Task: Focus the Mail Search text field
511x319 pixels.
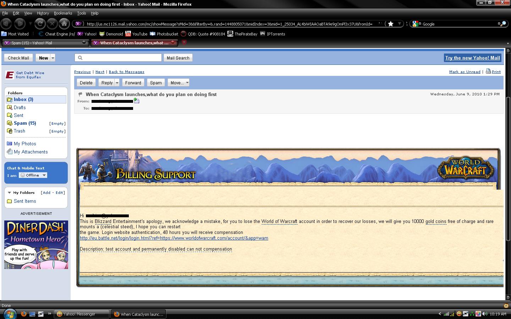Action: (x=118, y=58)
